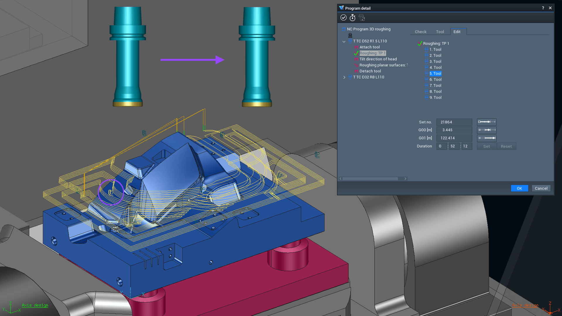Screen dimensions: 562x316
Task: Click the right turquoise tool holder model
Action: 257,56
